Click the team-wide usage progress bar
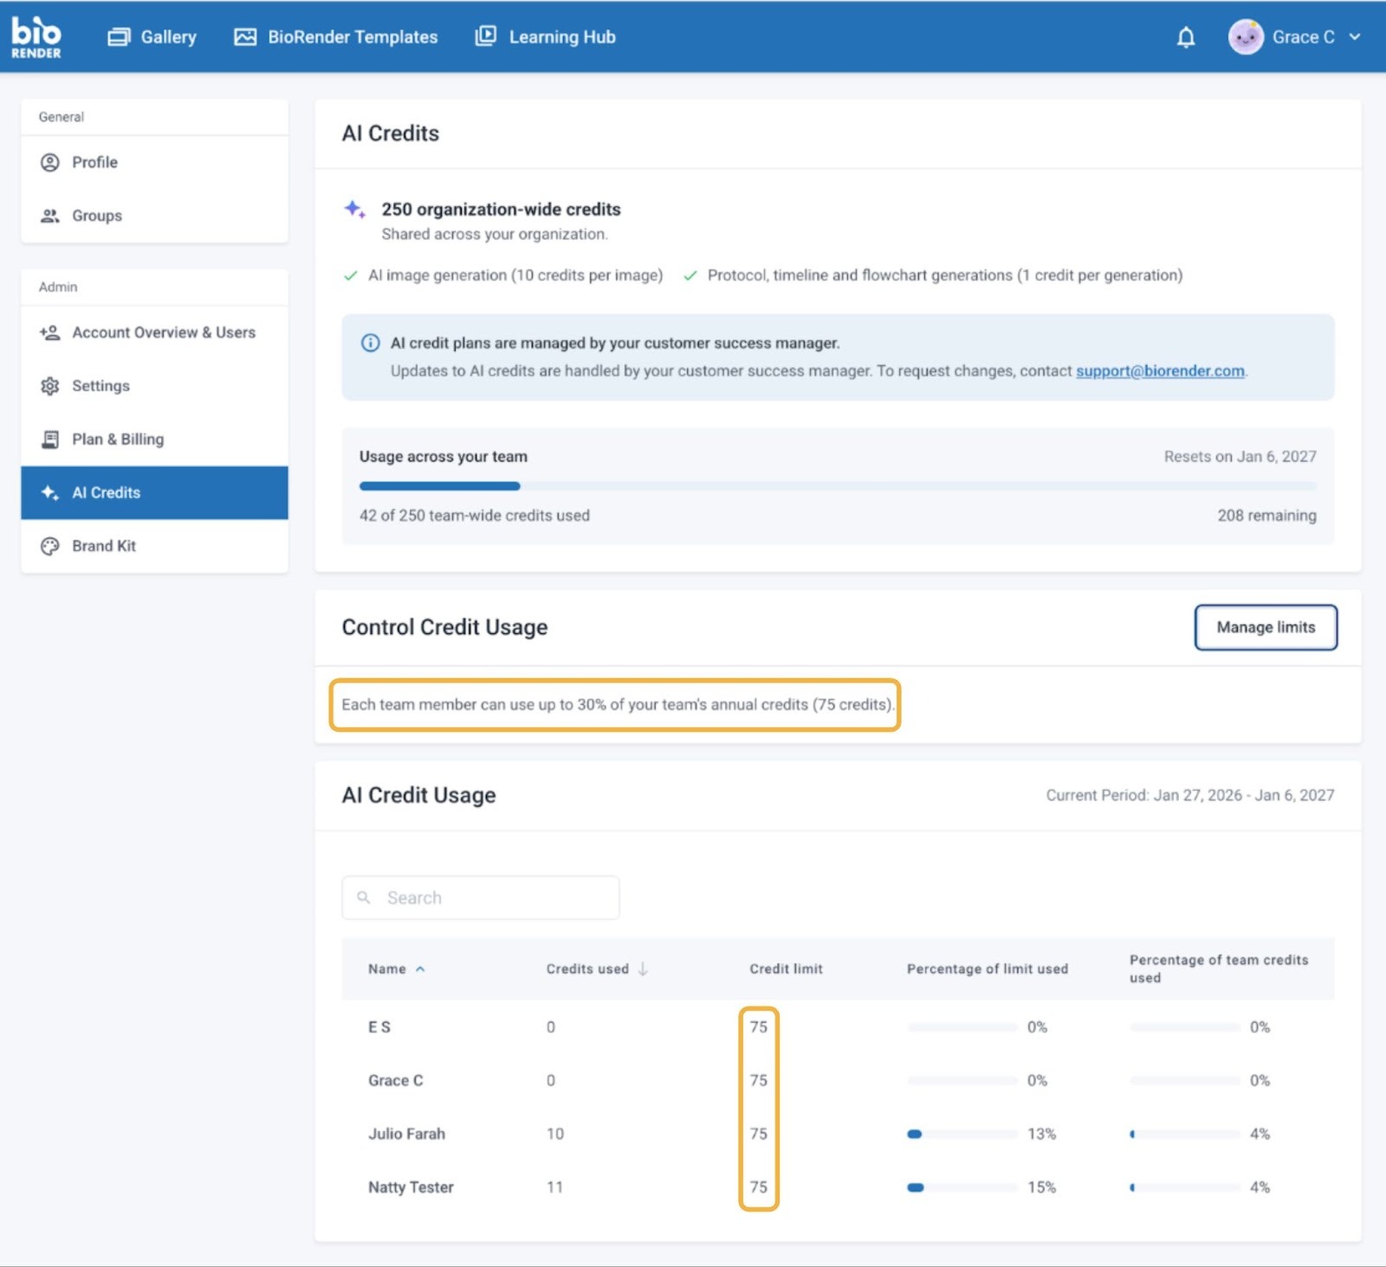 coord(838,486)
